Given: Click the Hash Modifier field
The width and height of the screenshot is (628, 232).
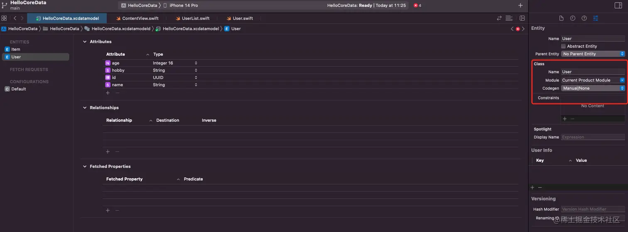Looking at the screenshot, I should 593,209.
